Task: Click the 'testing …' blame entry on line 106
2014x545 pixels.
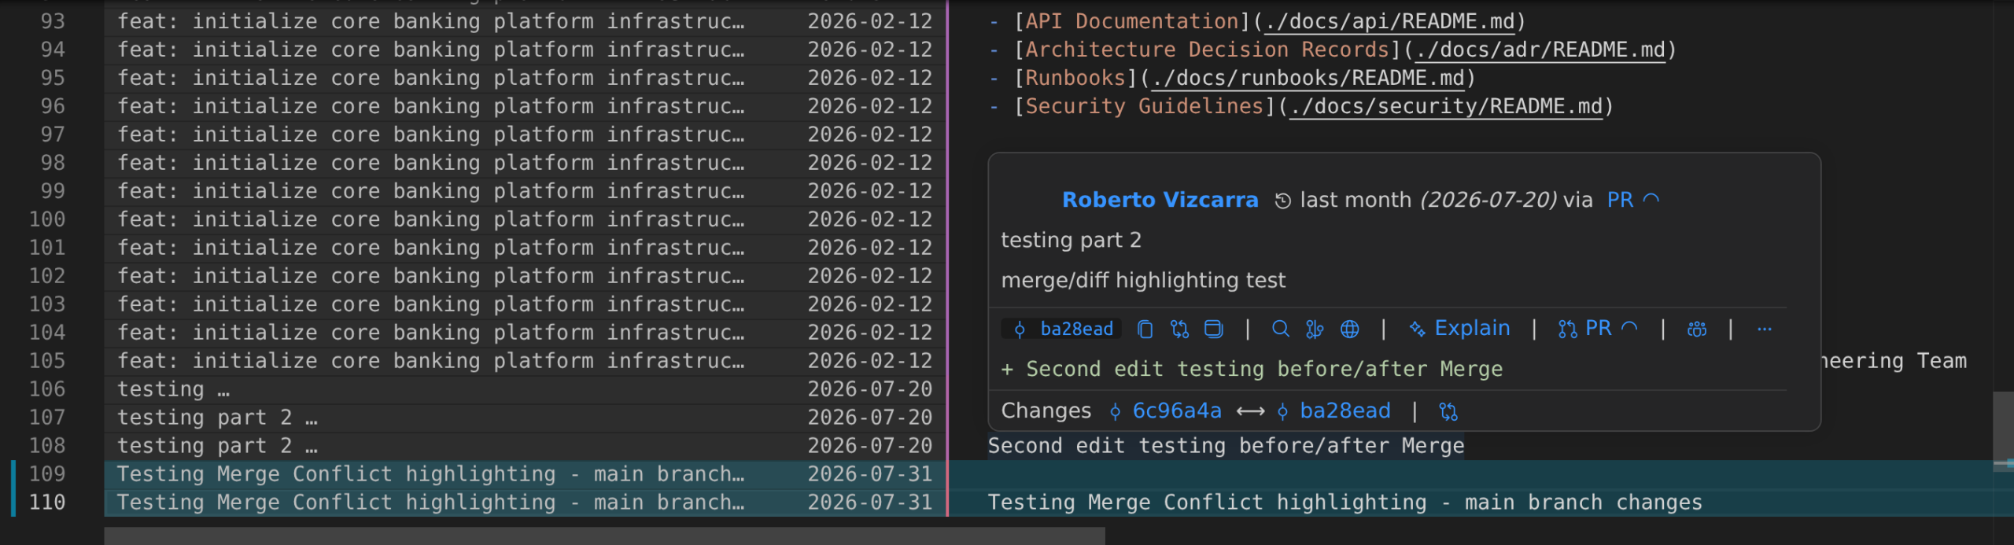Action: click(526, 389)
